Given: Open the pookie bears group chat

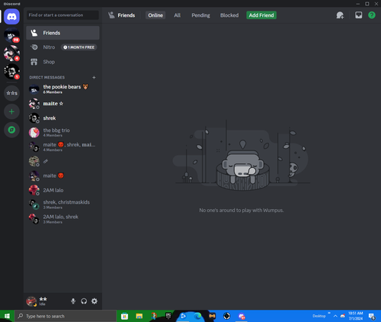Looking at the screenshot, I should click(x=62, y=89).
